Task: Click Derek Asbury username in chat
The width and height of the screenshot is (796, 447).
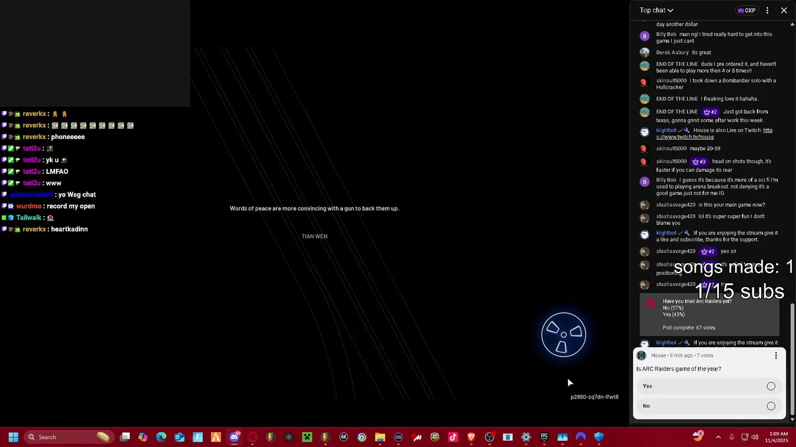Action: 672,52
